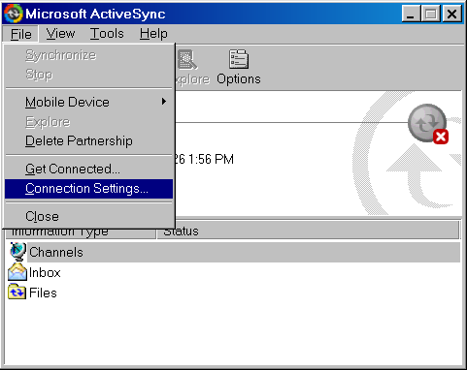Click the Inbox envelope icon
467x370 pixels.
17,272
